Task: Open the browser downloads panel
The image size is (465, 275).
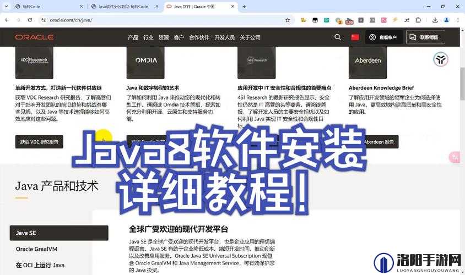Action: 435,20
